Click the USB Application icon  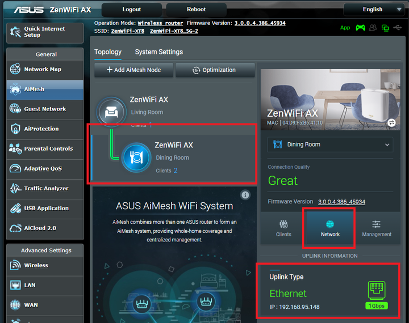[x=15, y=208]
